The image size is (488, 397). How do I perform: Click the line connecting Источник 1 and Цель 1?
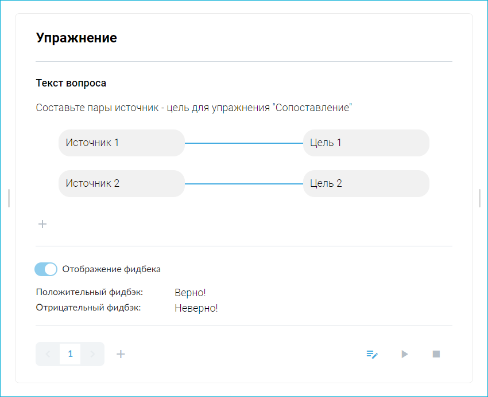click(243, 143)
